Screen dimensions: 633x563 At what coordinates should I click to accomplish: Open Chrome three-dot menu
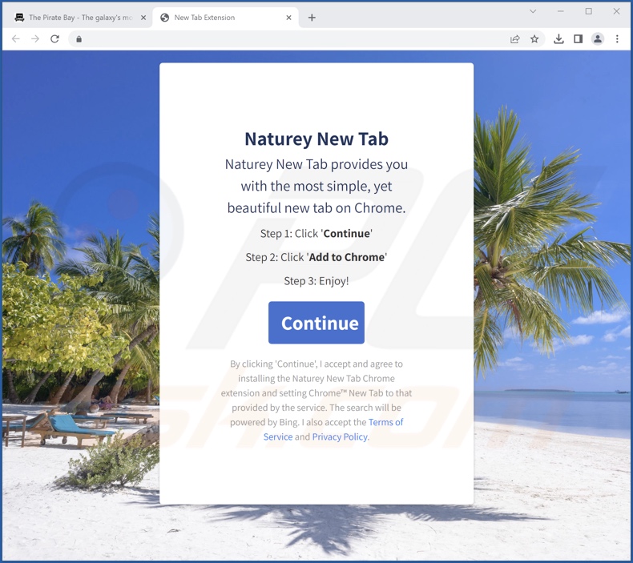(x=617, y=39)
